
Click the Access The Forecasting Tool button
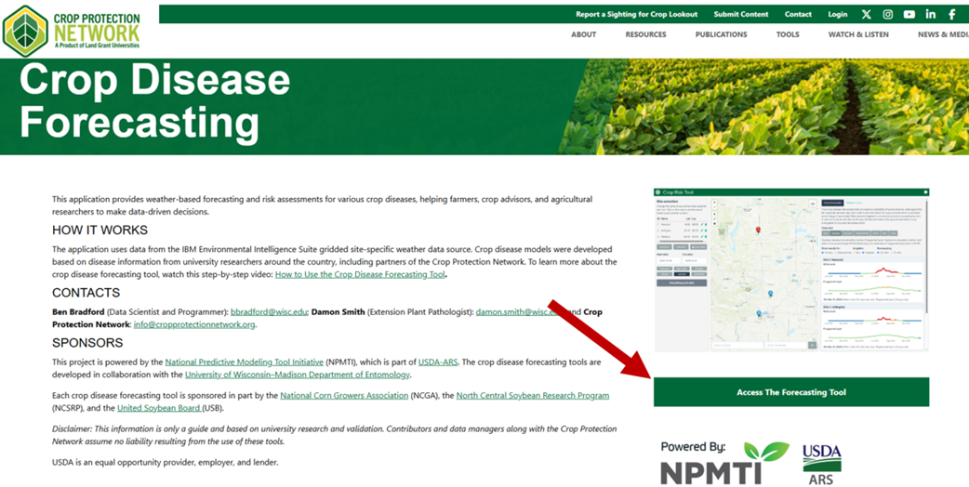pos(791,392)
